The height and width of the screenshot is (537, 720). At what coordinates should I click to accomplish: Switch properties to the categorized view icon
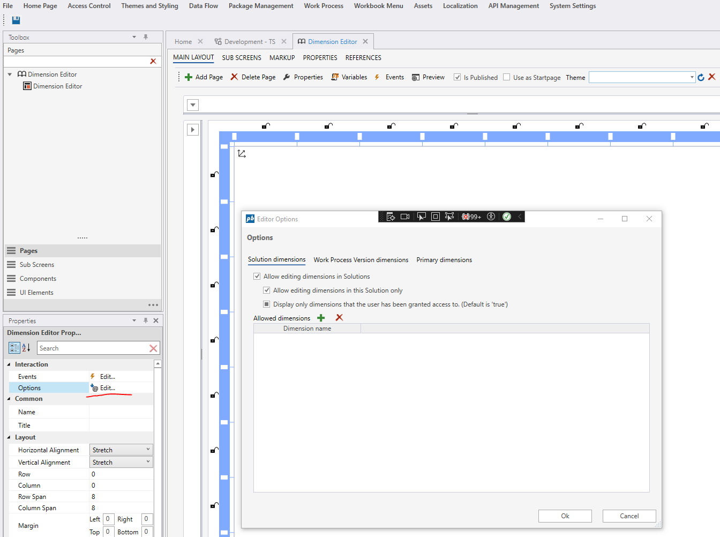click(x=14, y=348)
